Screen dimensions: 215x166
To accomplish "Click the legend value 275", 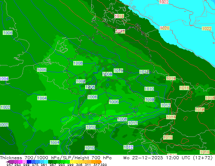I will 35,165.
